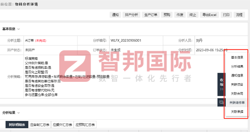The height and width of the screenshot is (132, 250).
Task: Open the 流程 view
Action: [239, 15]
